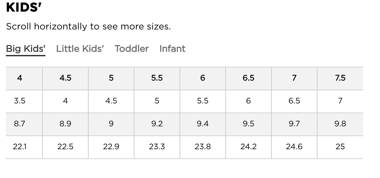Click the size 4 header cell

click(20, 78)
